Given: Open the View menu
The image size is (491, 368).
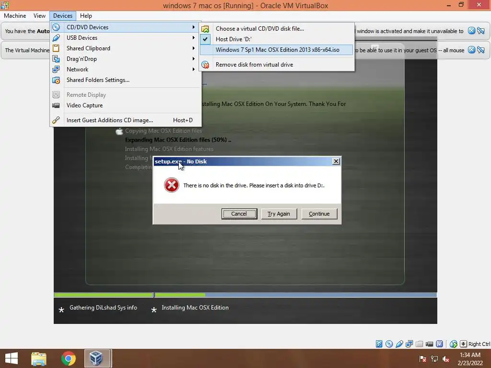Looking at the screenshot, I should pyautogui.click(x=39, y=16).
